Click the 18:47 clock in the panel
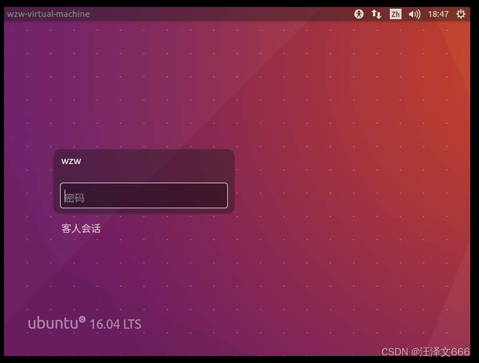 438,14
